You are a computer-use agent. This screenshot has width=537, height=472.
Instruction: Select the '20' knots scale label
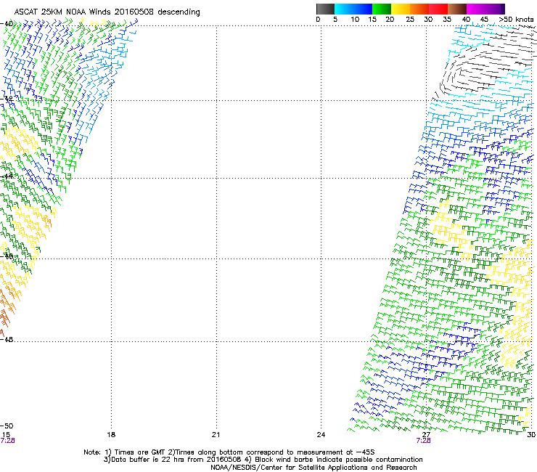(x=390, y=20)
